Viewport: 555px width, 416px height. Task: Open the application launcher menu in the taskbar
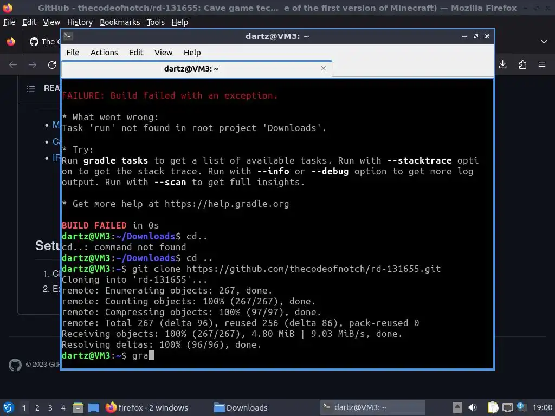8,407
